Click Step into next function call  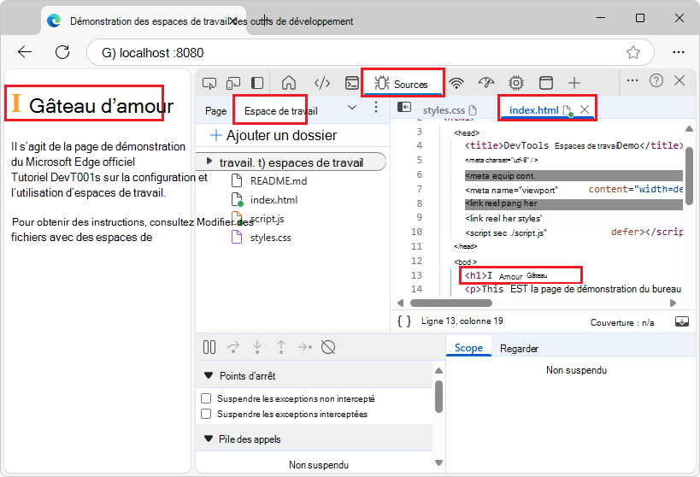(x=257, y=347)
